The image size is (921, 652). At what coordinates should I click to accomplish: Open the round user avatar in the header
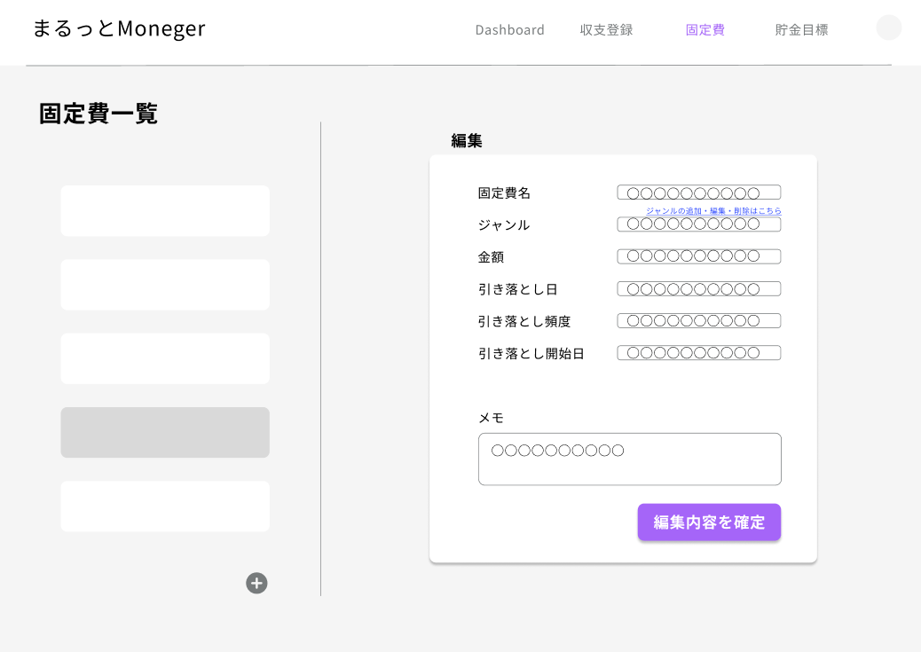(889, 27)
